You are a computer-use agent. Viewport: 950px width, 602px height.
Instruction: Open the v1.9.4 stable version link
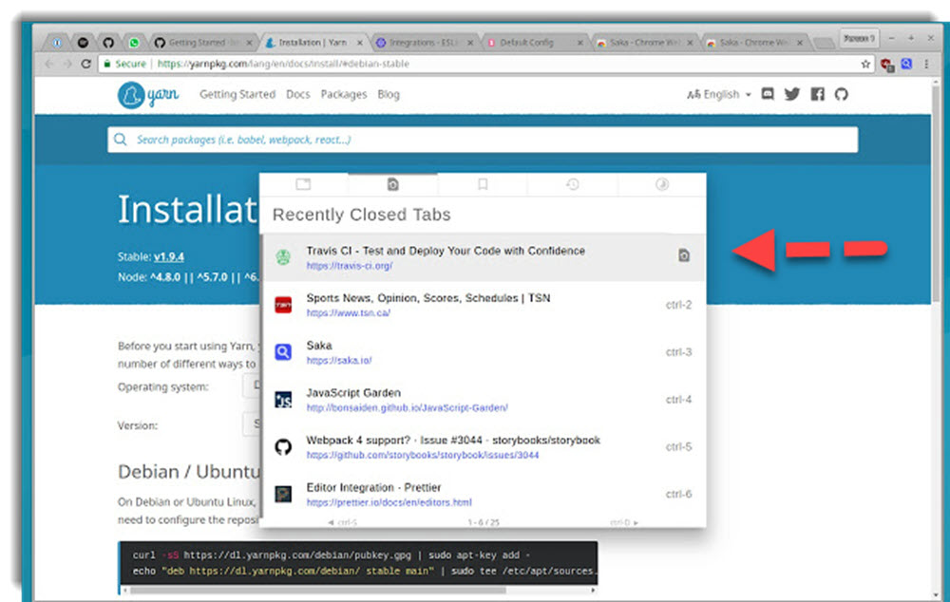[x=169, y=256]
